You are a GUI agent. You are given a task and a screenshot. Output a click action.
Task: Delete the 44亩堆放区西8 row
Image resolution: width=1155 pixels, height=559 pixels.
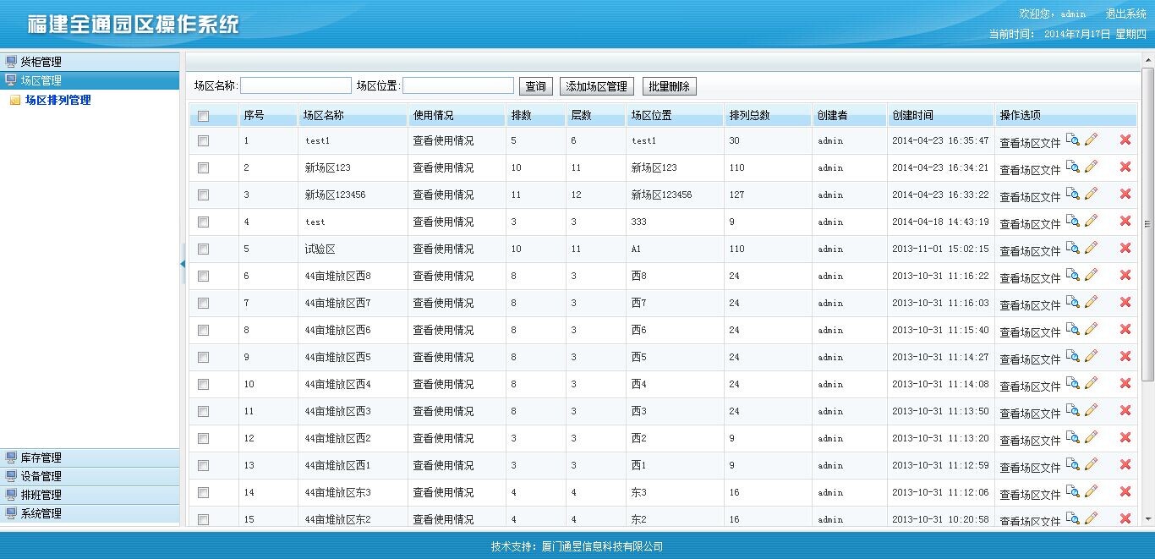pyautogui.click(x=1125, y=276)
